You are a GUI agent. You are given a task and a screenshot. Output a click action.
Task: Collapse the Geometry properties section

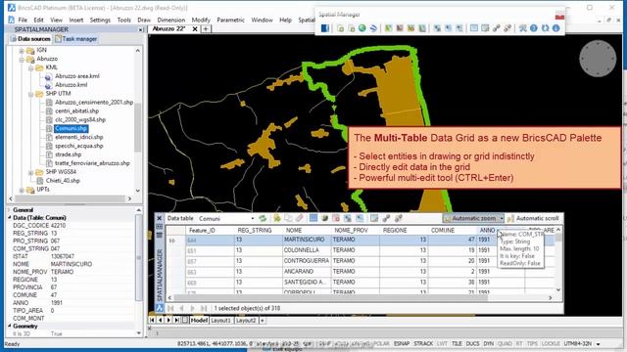[9, 326]
